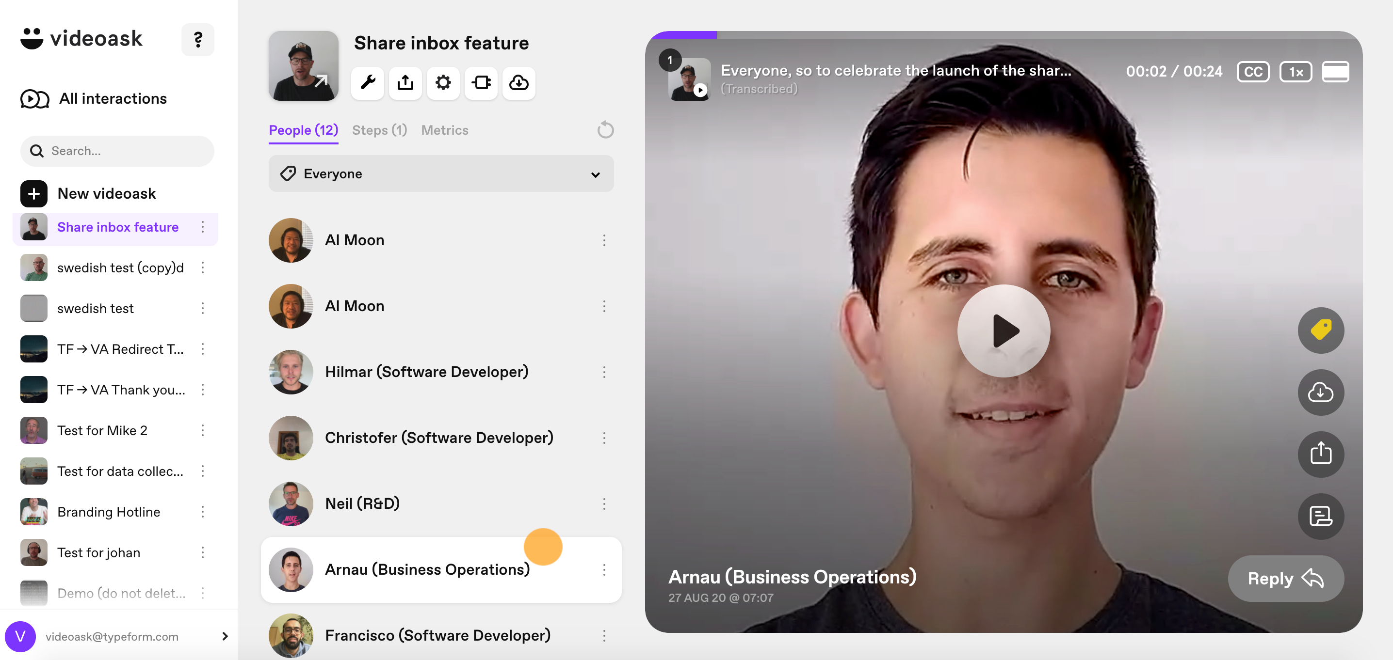The height and width of the screenshot is (660, 1393).
Task: Open the Share inbox feature thumbnail preview
Action: 303,65
